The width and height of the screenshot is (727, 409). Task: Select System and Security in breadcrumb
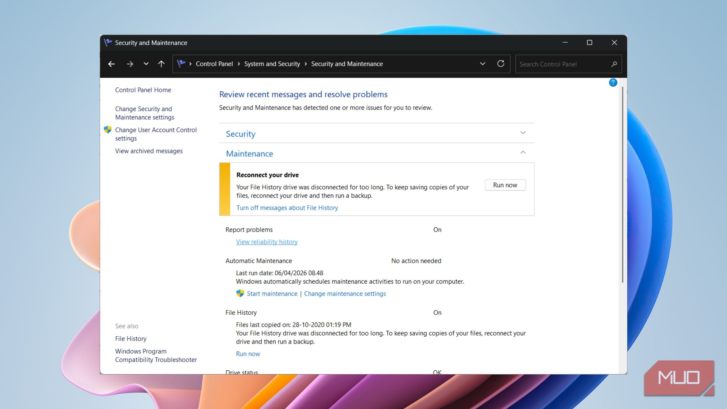point(272,64)
